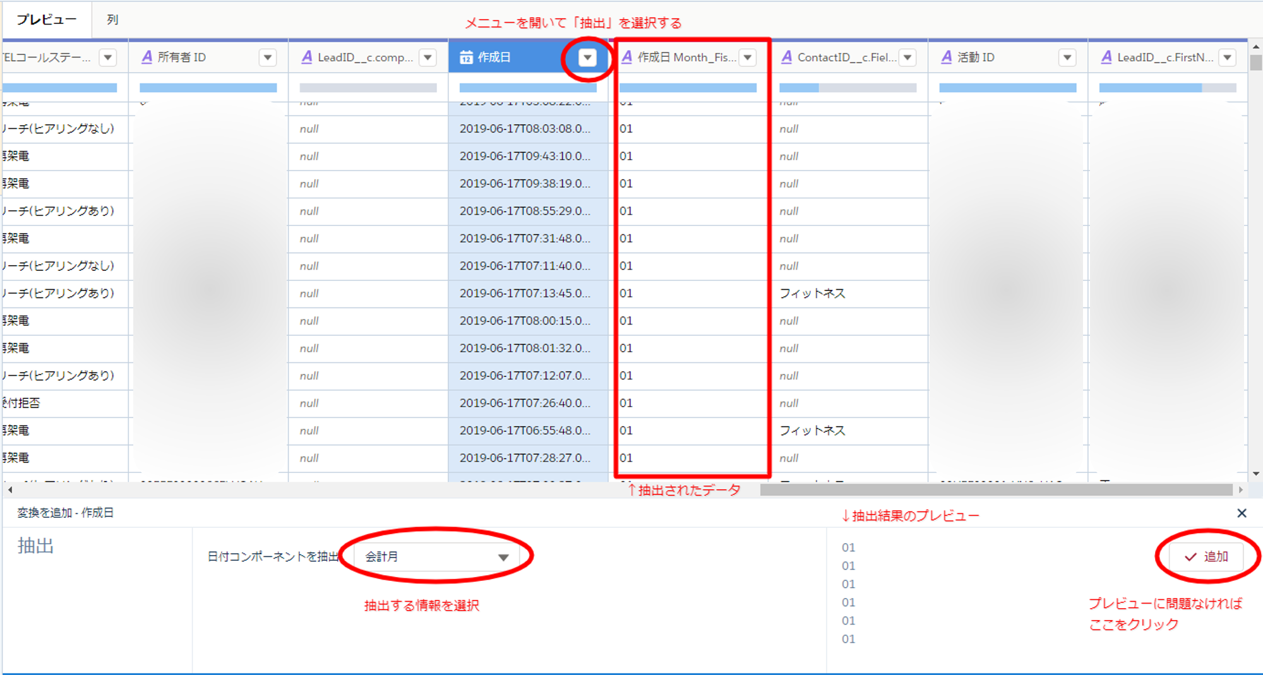
Task: Click the calendar icon in 作成日 header
Action: (x=466, y=57)
